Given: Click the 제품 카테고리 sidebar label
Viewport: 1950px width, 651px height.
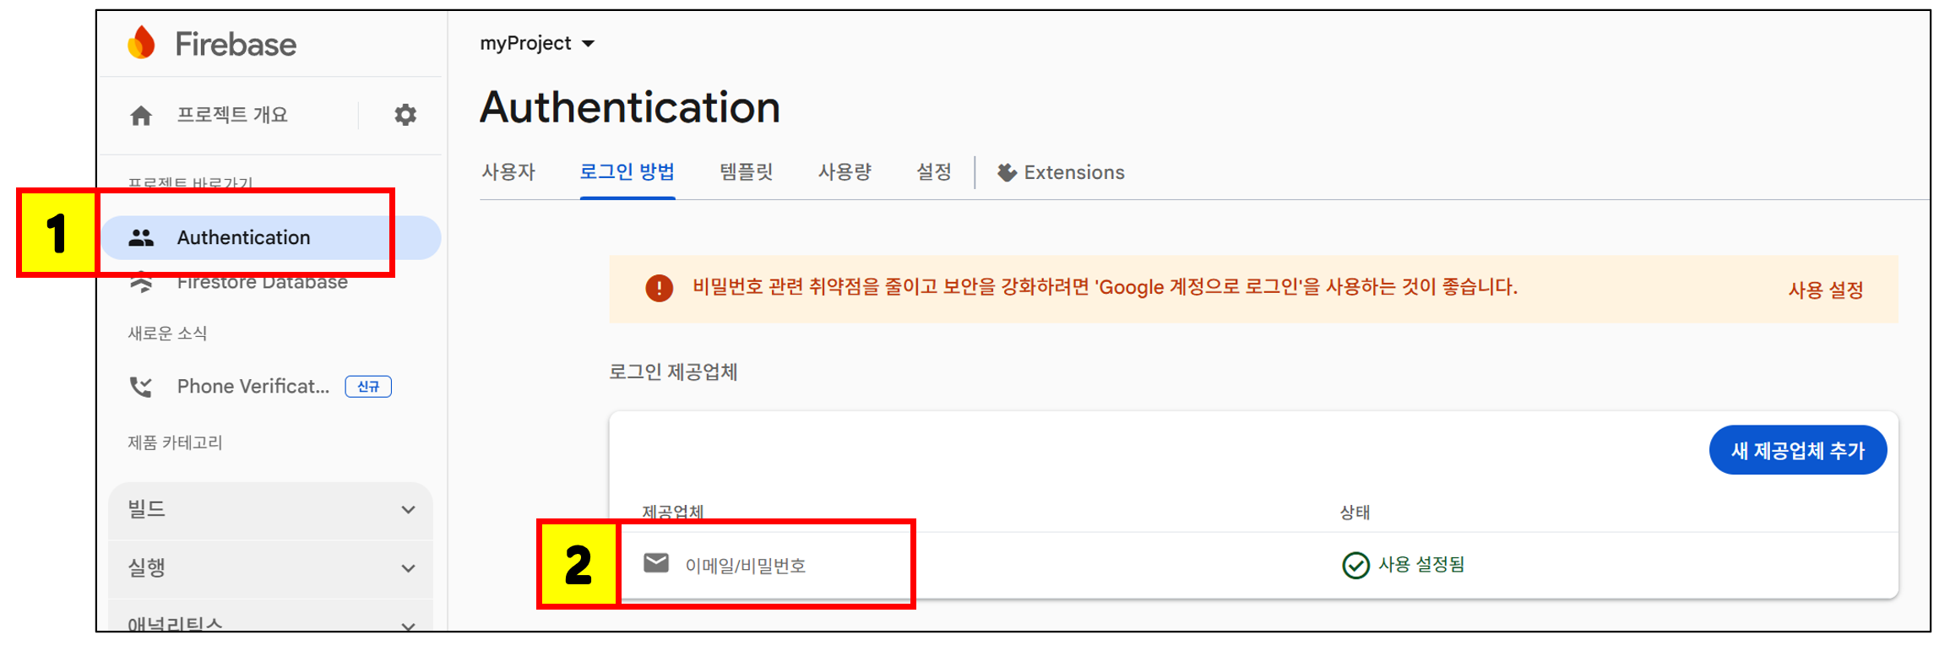Looking at the screenshot, I should (x=175, y=442).
